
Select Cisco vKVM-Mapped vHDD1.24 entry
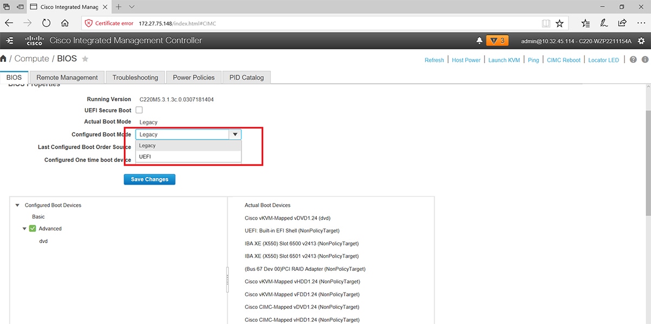coord(302,282)
